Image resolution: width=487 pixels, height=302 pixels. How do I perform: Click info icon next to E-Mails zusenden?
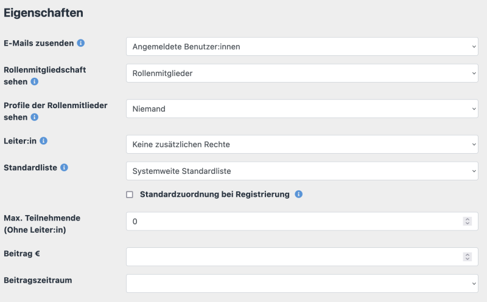tap(81, 43)
